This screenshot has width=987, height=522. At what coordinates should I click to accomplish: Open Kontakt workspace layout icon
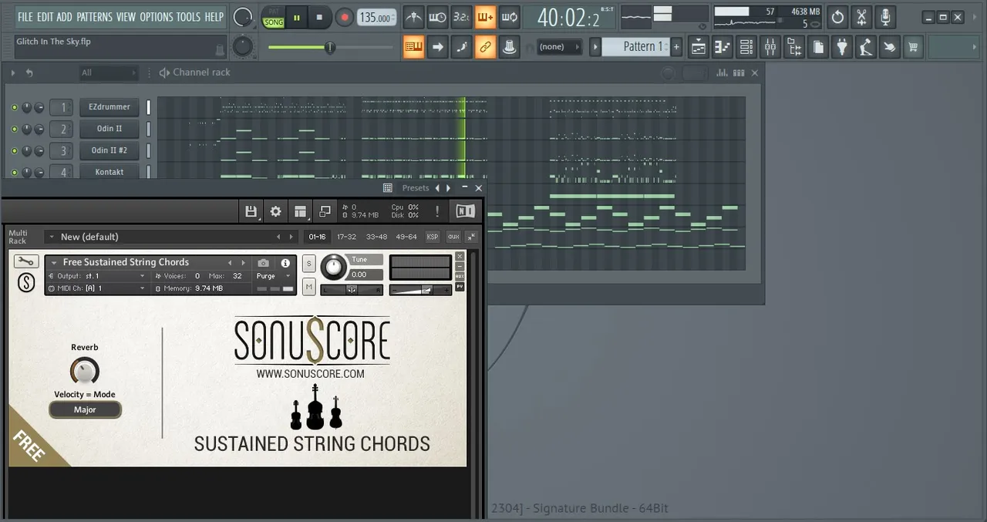(300, 211)
